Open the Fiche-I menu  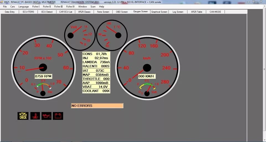[x=36, y=7]
